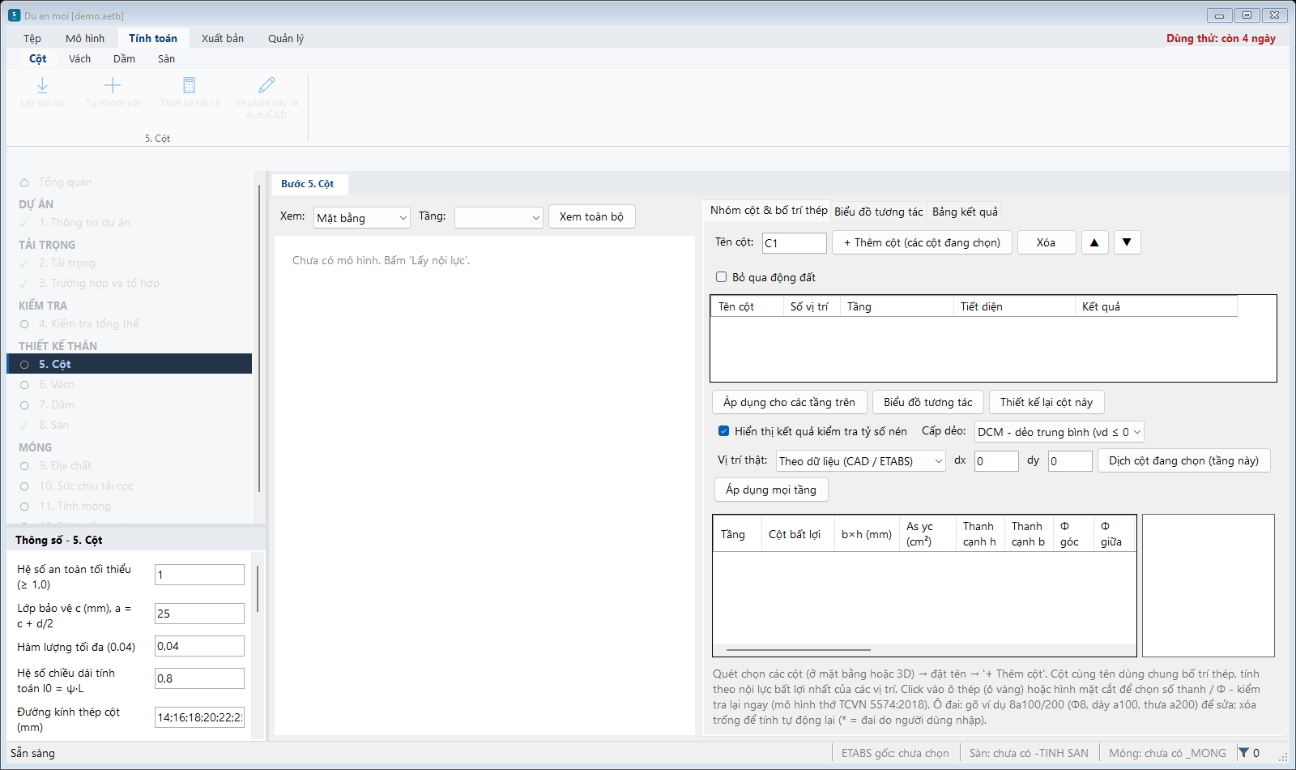
Task: Click the 'Tên cột' input field
Action: 794,242
